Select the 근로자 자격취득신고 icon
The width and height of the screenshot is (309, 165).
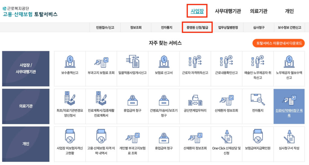pos(195,62)
